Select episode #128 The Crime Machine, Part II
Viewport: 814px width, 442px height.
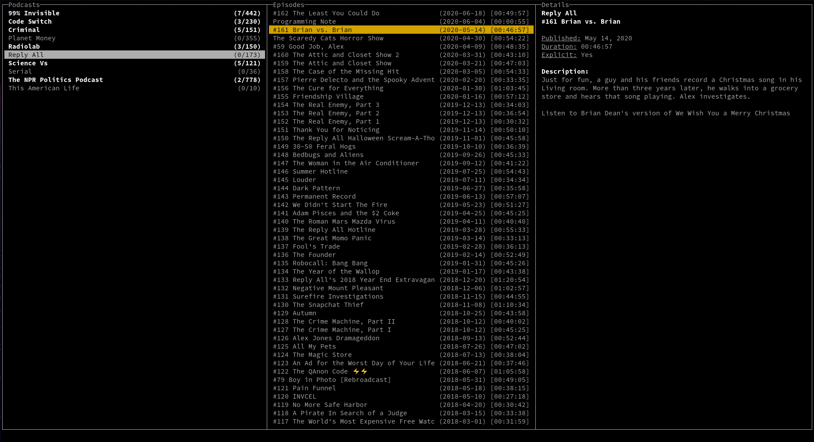coord(401,321)
